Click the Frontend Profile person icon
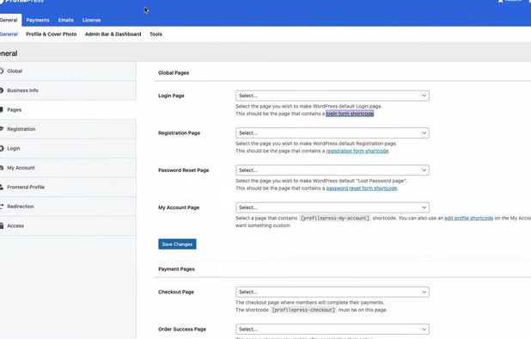 tap(2, 187)
